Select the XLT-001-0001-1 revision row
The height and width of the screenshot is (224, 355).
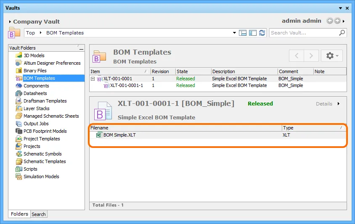coord(218,86)
